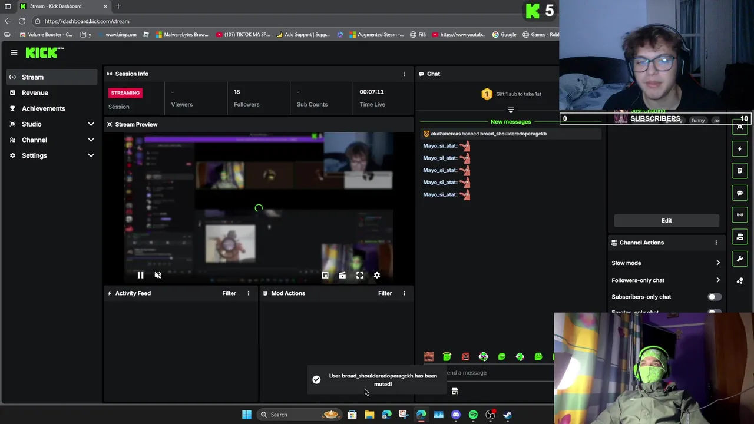Screen dimensions: 754x424
Task: Select Stream in the left sidebar
Action: click(x=52, y=77)
